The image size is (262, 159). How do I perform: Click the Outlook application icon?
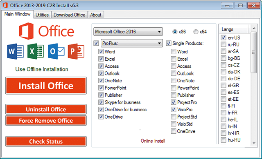point(56,51)
